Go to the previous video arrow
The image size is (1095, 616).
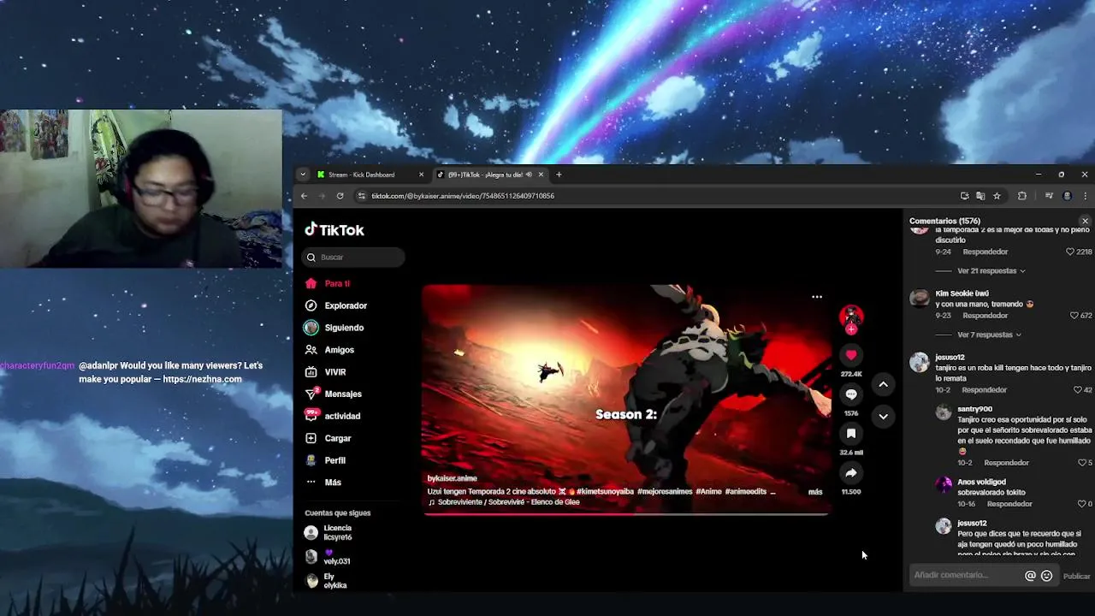pyautogui.click(x=883, y=385)
